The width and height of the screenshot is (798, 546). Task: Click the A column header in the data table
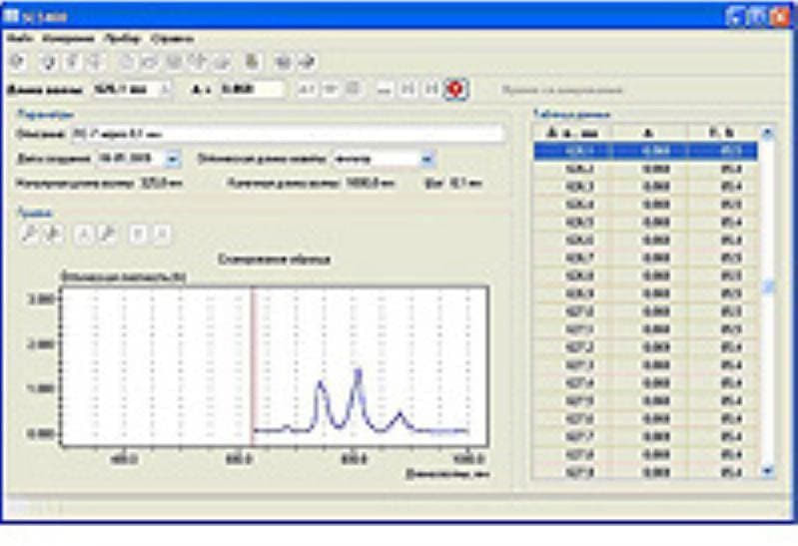pyautogui.click(x=649, y=133)
